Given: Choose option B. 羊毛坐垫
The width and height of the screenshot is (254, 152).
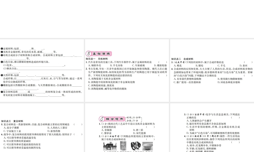Looking at the screenshot, I should (x=116, y=65).
